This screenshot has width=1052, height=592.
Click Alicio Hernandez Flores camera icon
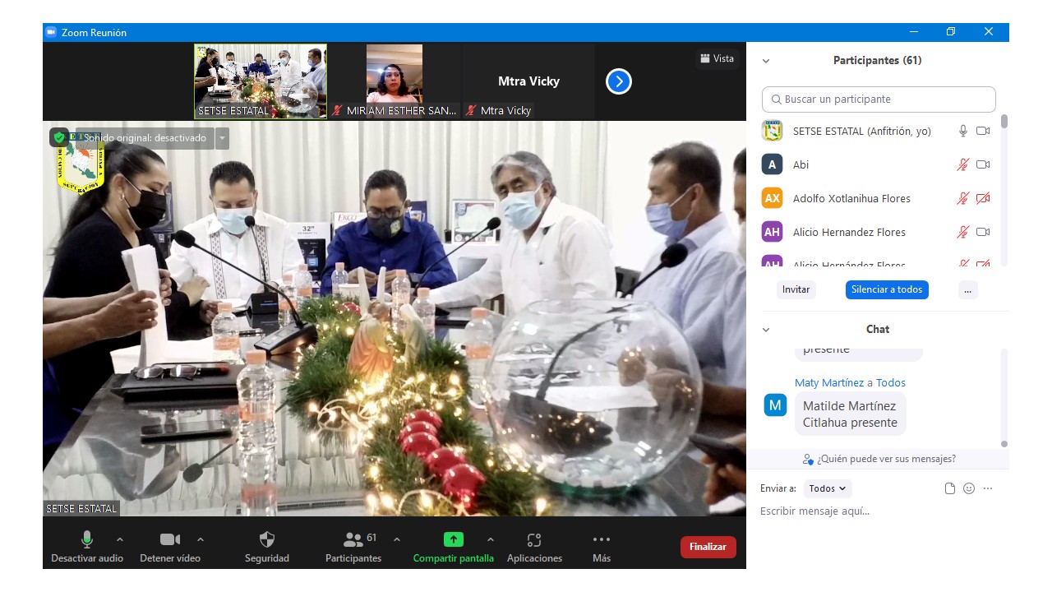[983, 232]
